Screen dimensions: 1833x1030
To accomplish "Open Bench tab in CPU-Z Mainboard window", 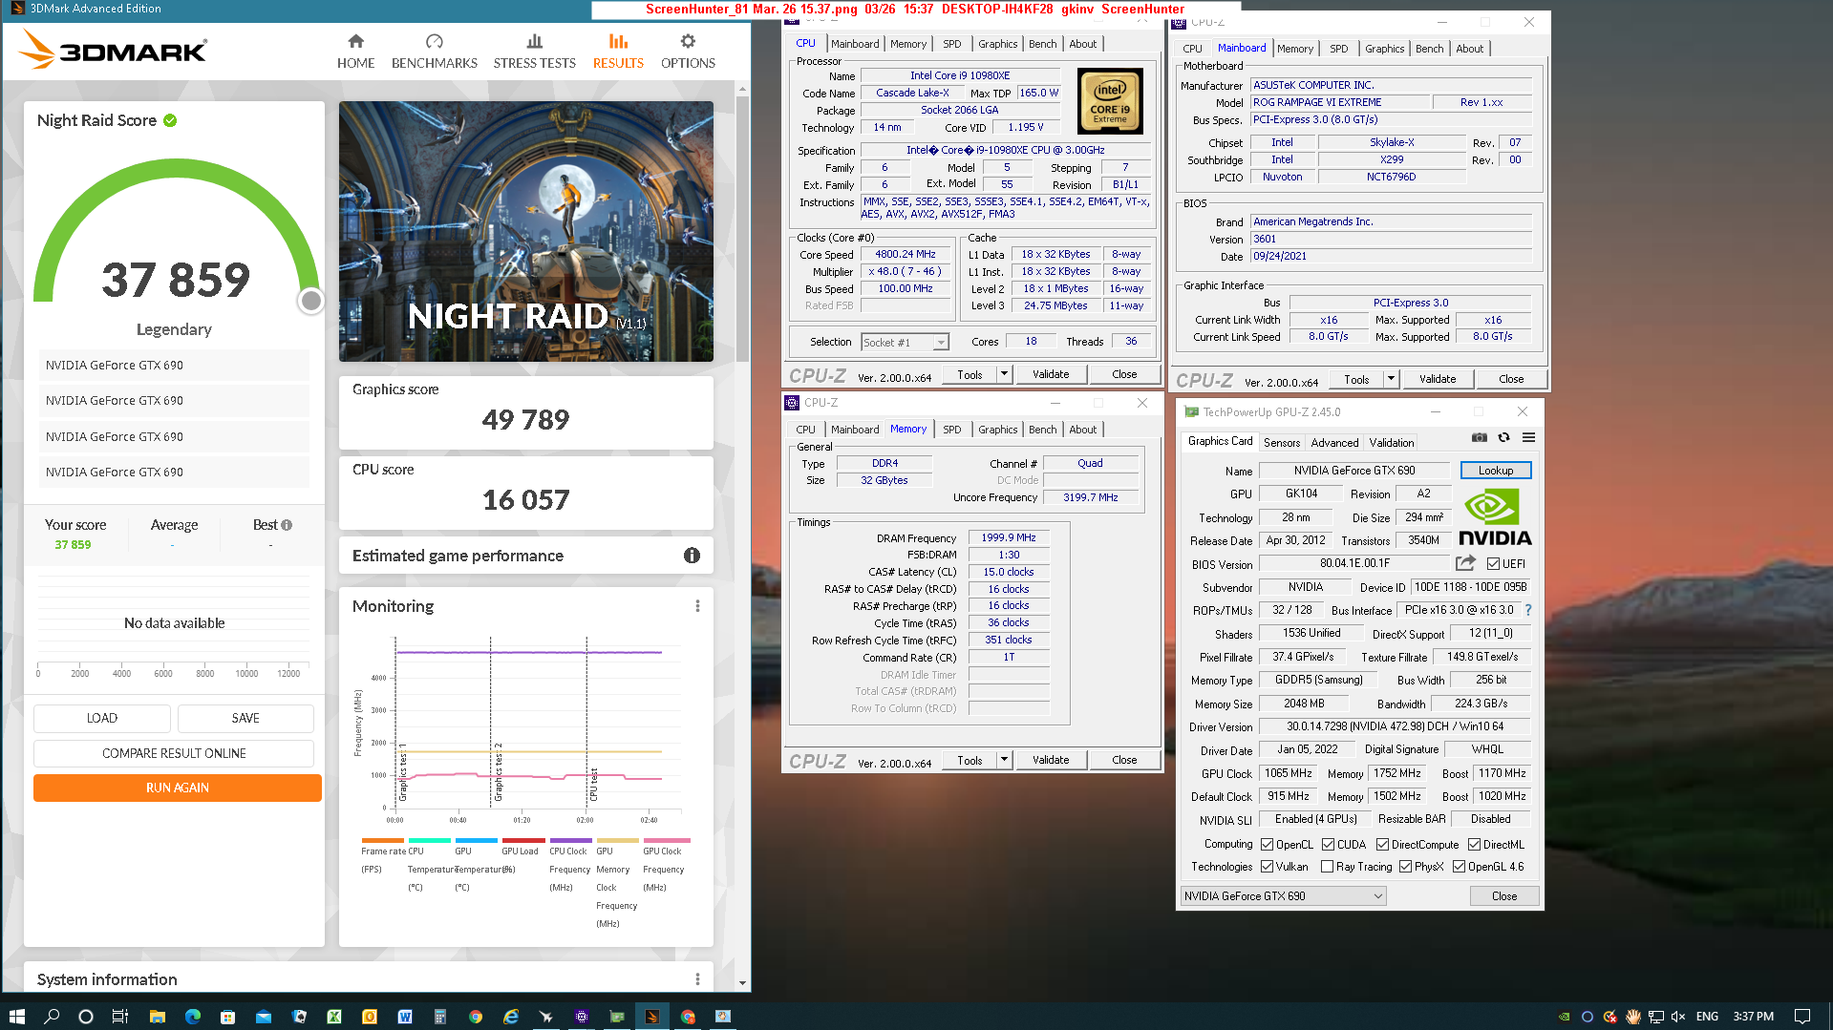I will click(x=1429, y=49).
